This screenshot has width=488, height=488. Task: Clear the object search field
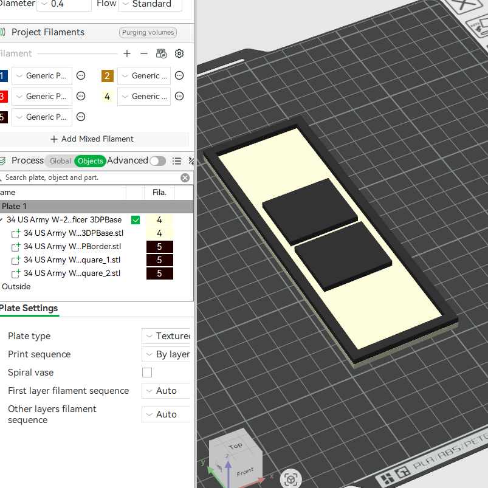pos(185,177)
